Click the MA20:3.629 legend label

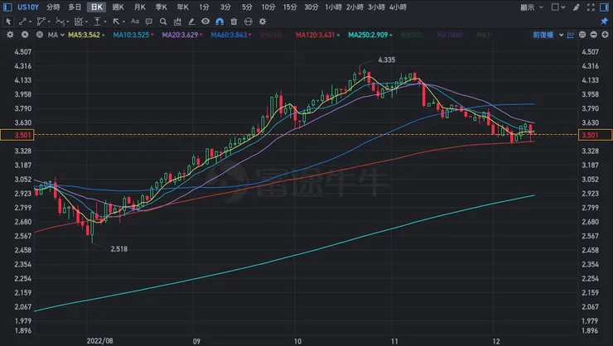coord(182,35)
